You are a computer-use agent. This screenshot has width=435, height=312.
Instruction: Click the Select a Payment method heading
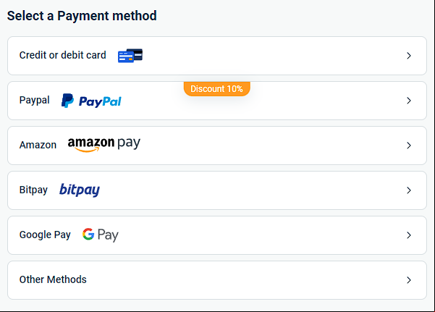(82, 16)
